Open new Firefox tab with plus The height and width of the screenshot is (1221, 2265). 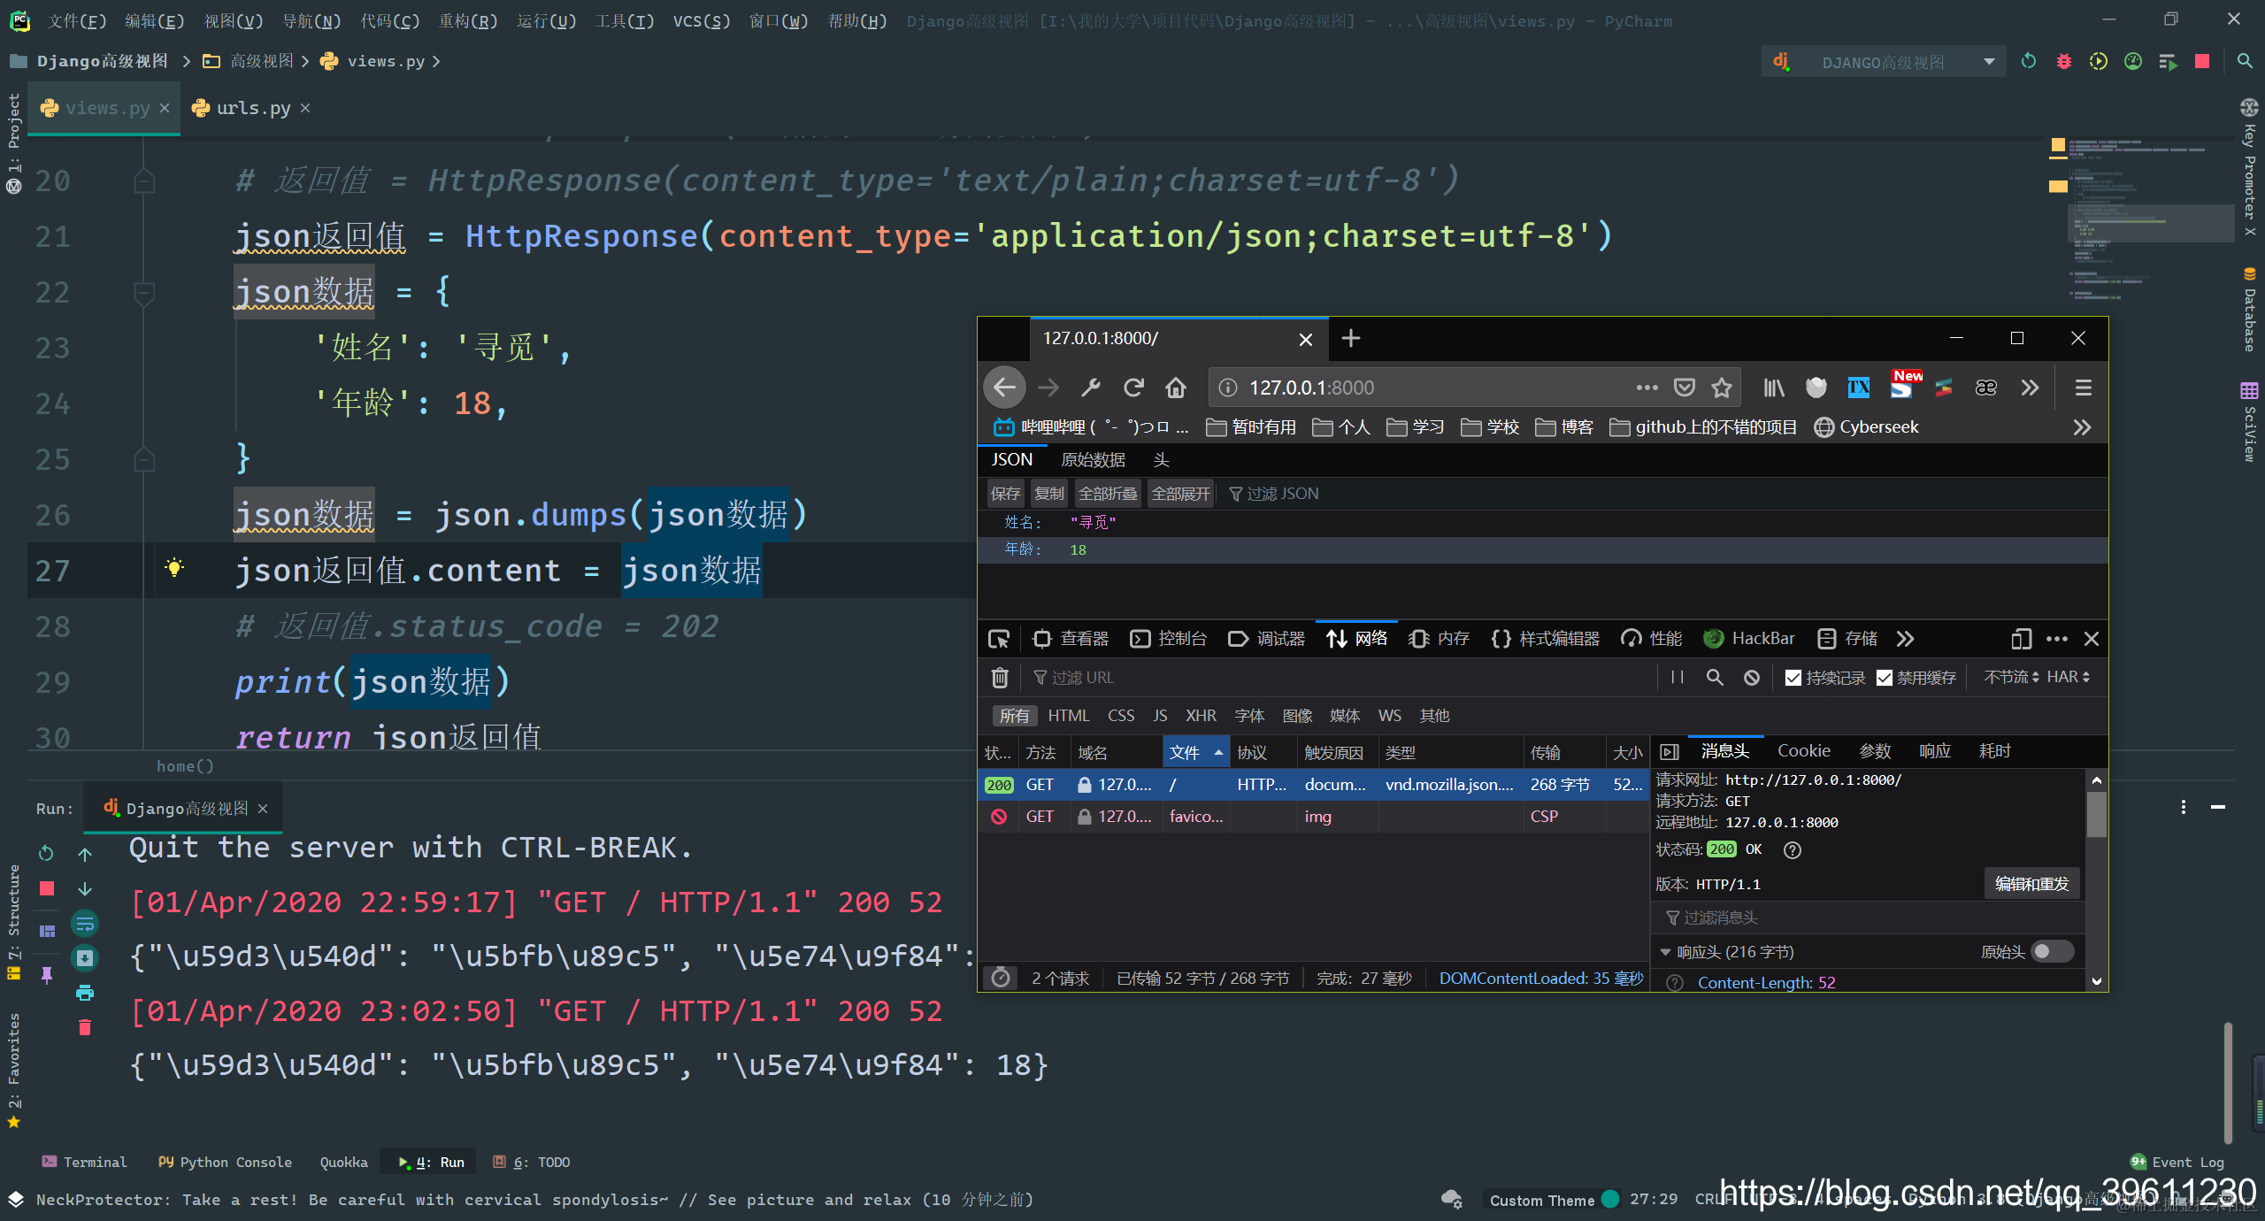click(1350, 338)
